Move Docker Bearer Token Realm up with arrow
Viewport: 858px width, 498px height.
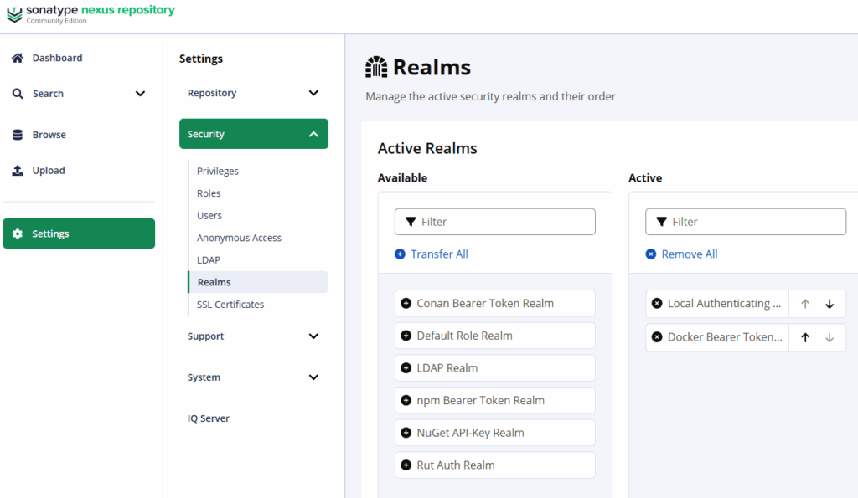pos(805,337)
